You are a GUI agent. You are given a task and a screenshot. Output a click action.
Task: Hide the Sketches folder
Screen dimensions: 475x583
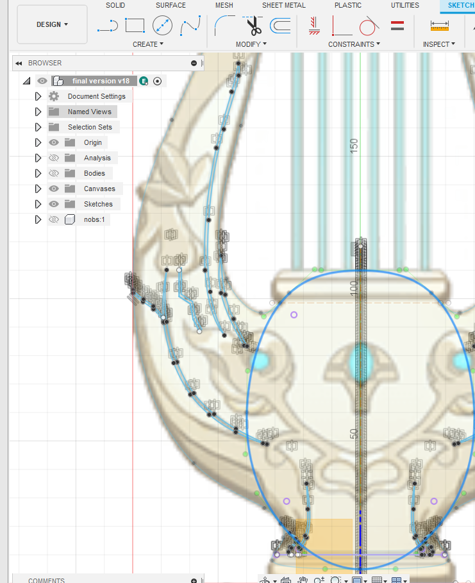click(54, 204)
